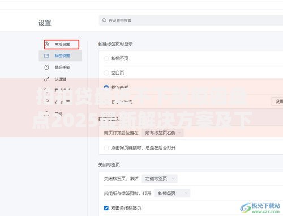Enable 点击网页链接时,总是在后台打开 checkbox
The width and height of the screenshot is (283, 216).
point(106,148)
